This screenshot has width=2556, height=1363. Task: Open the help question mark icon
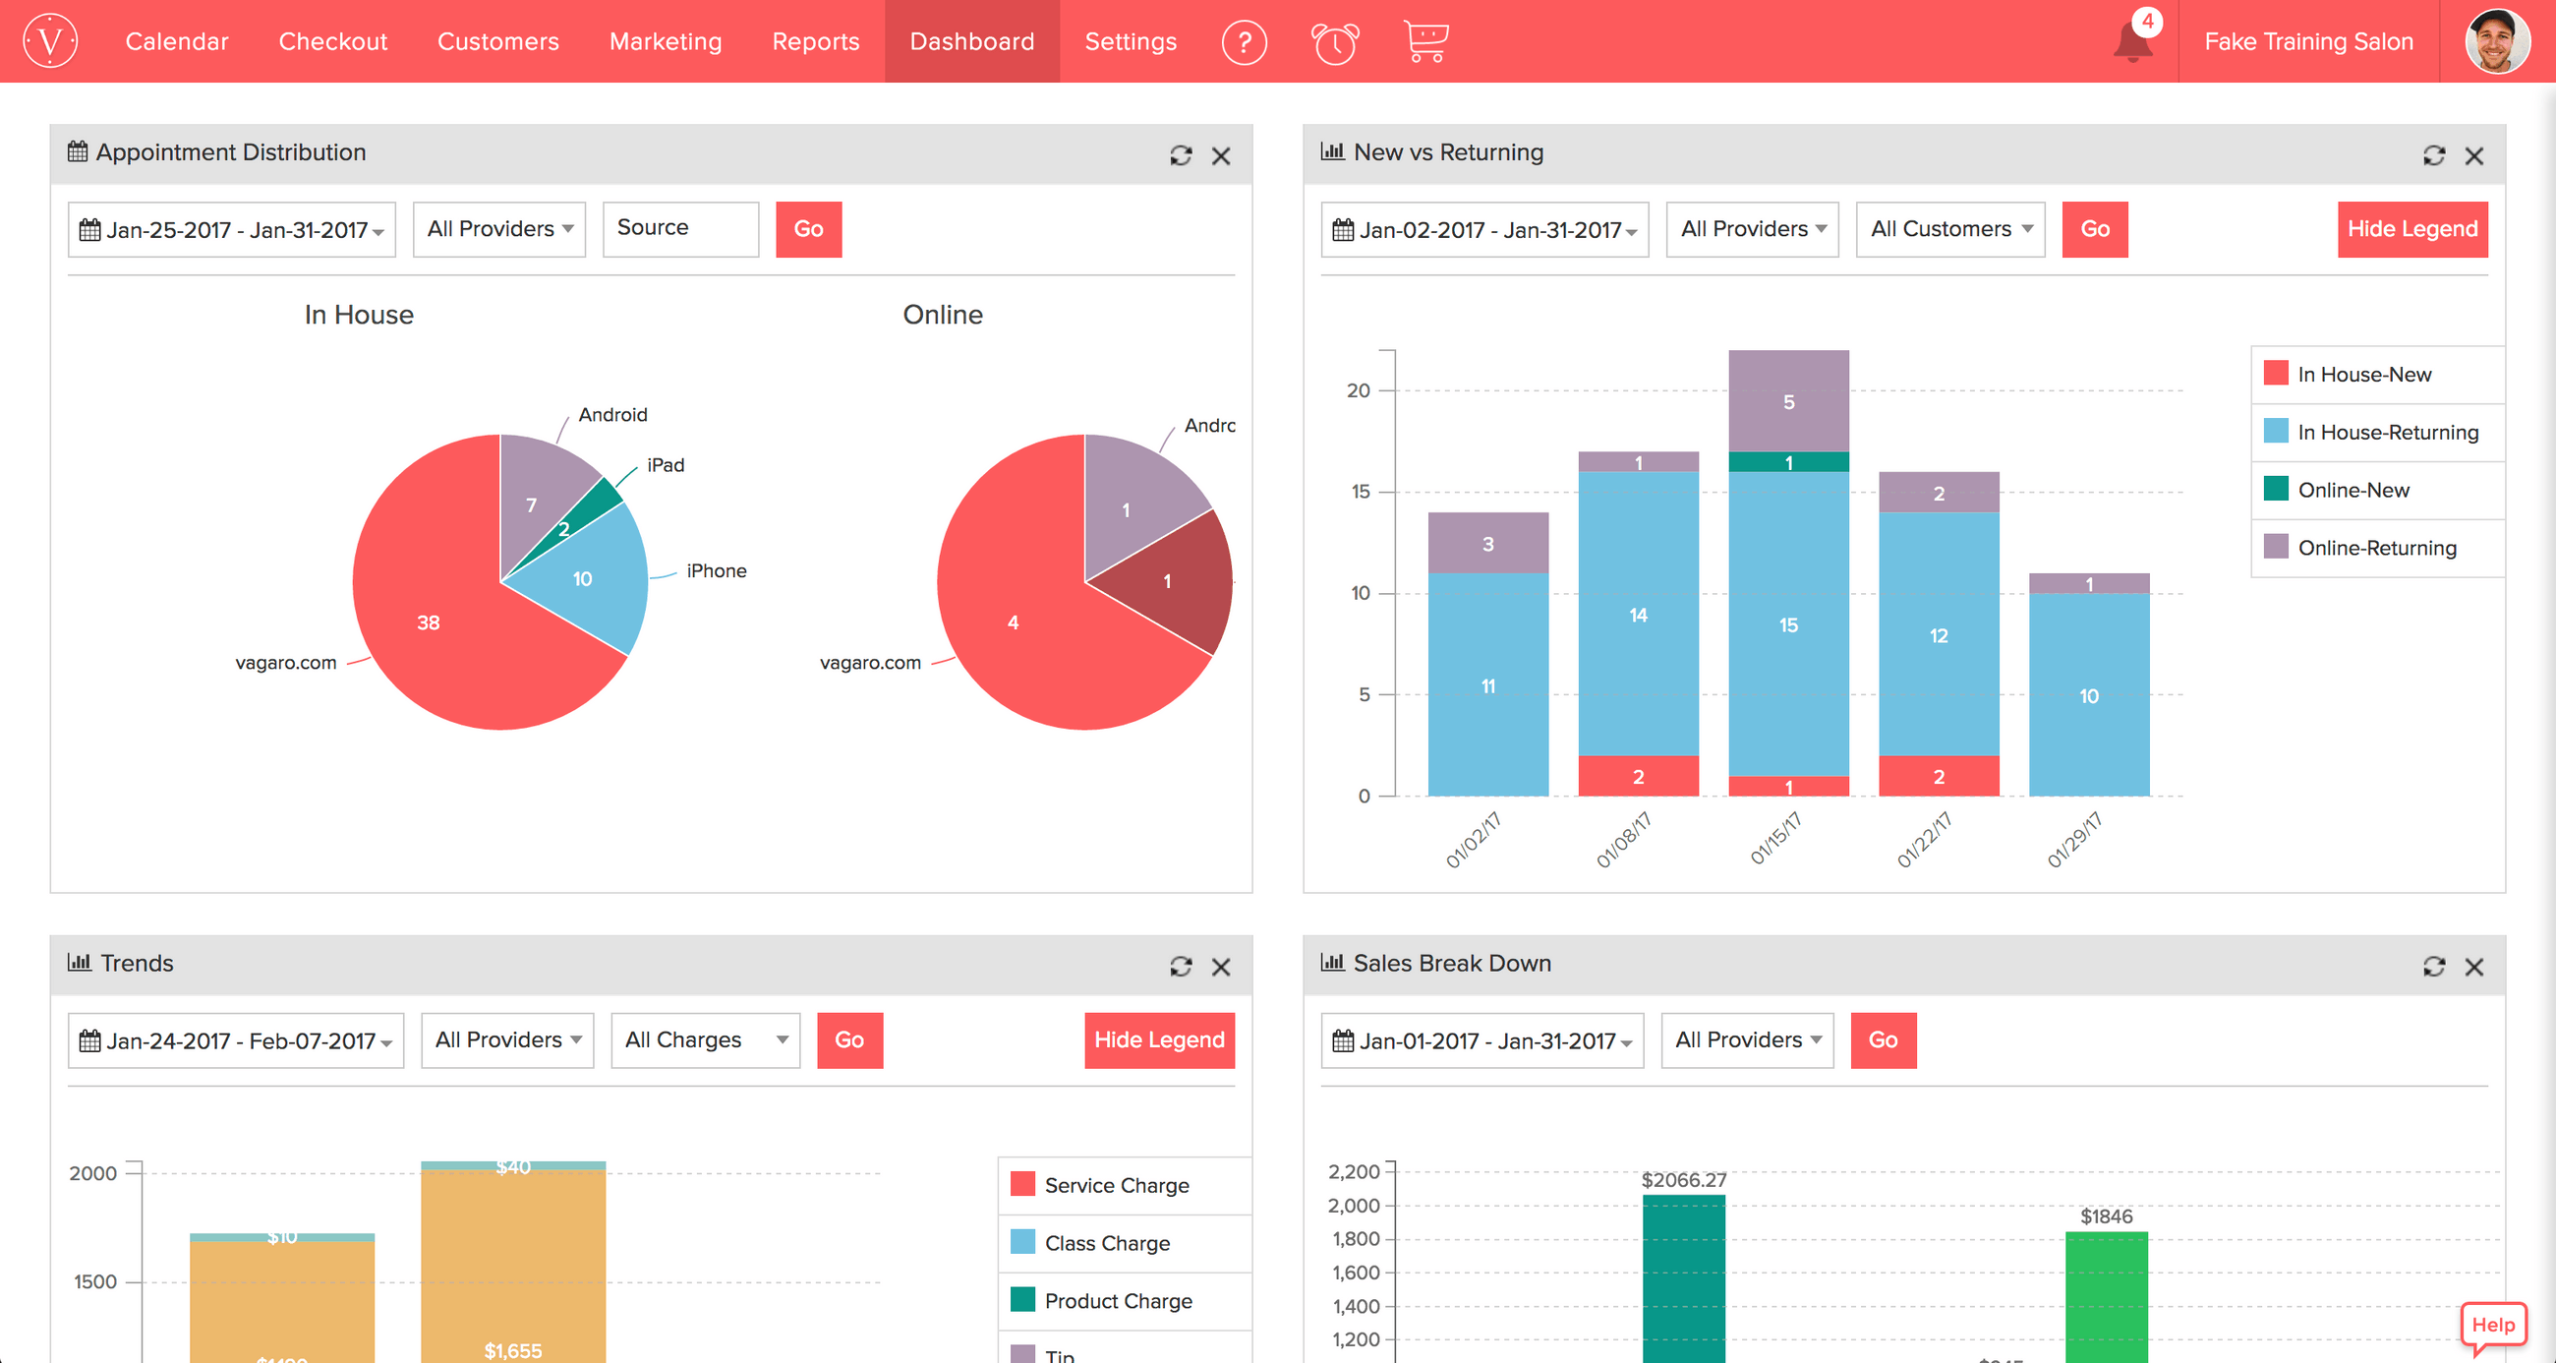1244,42
